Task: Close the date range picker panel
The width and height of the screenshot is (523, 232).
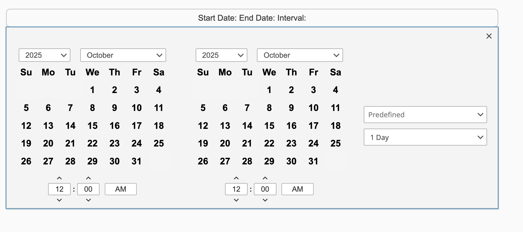Action: click(489, 36)
